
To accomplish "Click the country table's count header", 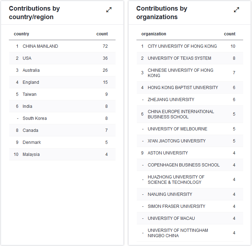I will pos(102,34).
